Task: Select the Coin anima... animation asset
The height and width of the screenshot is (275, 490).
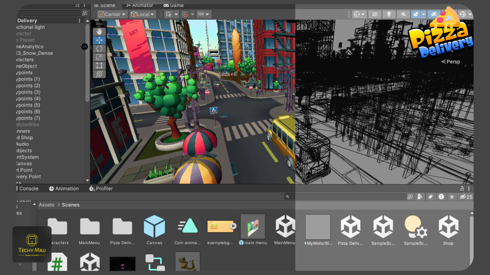Action: pos(188,230)
